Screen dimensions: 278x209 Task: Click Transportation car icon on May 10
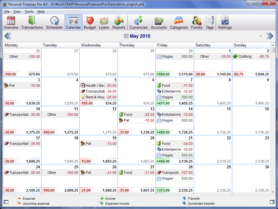pos(6,114)
